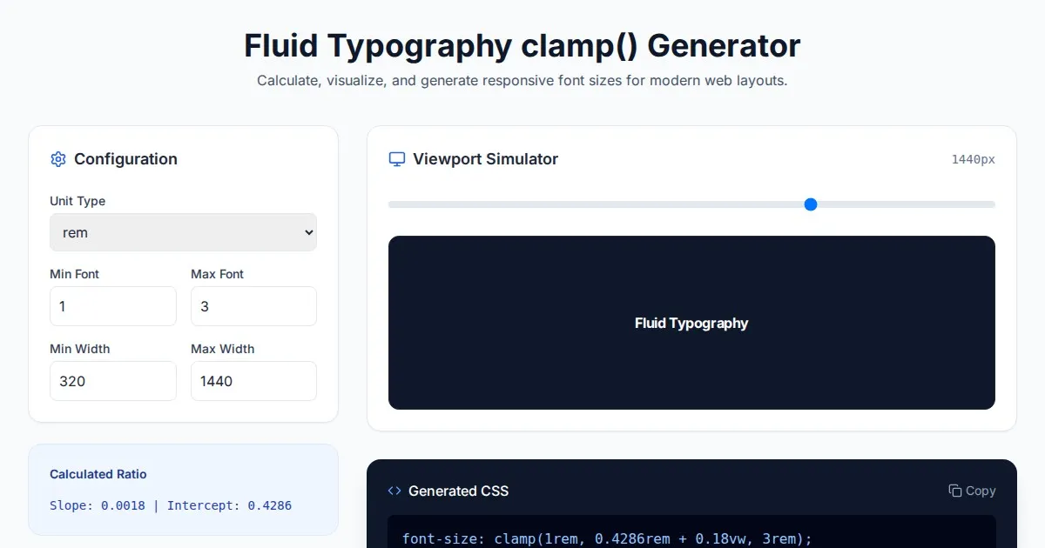Click the subtitle describing responsive font sizes

click(522, 81)
